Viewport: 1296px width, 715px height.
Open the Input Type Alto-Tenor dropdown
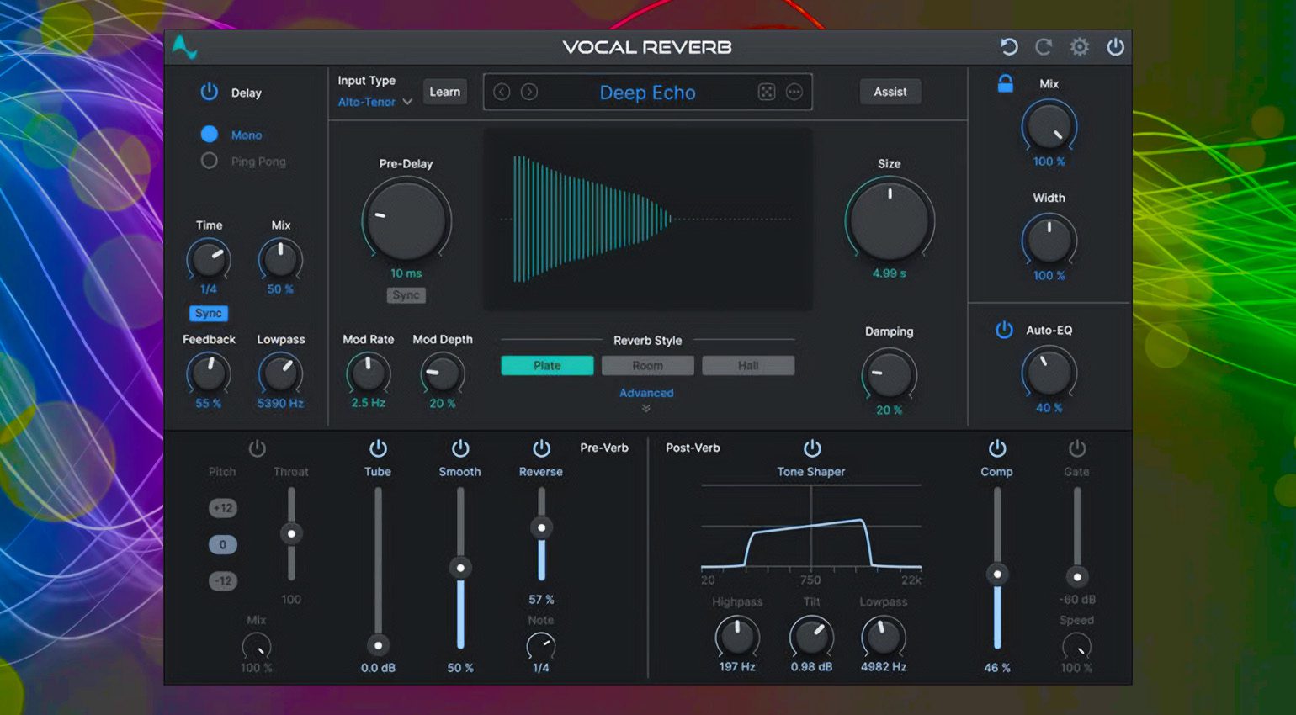[374, 102]
